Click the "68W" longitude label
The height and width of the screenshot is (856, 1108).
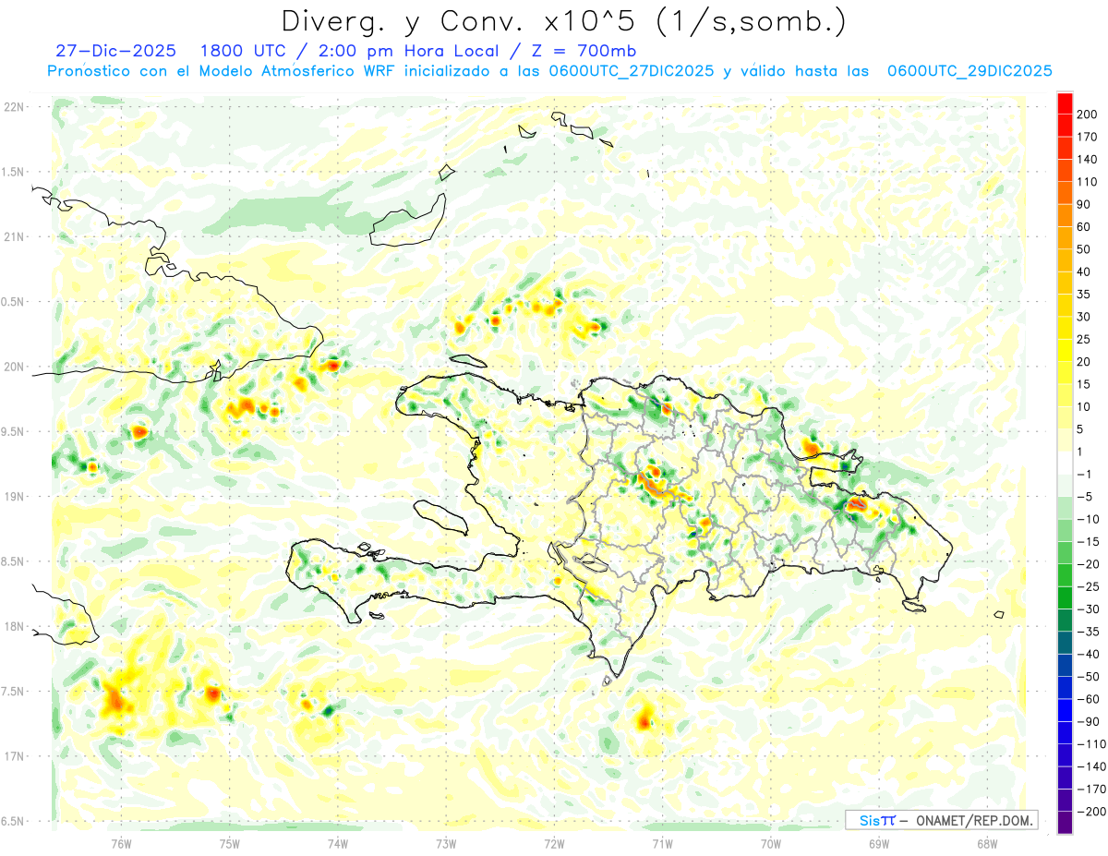[x=987, y=842]
